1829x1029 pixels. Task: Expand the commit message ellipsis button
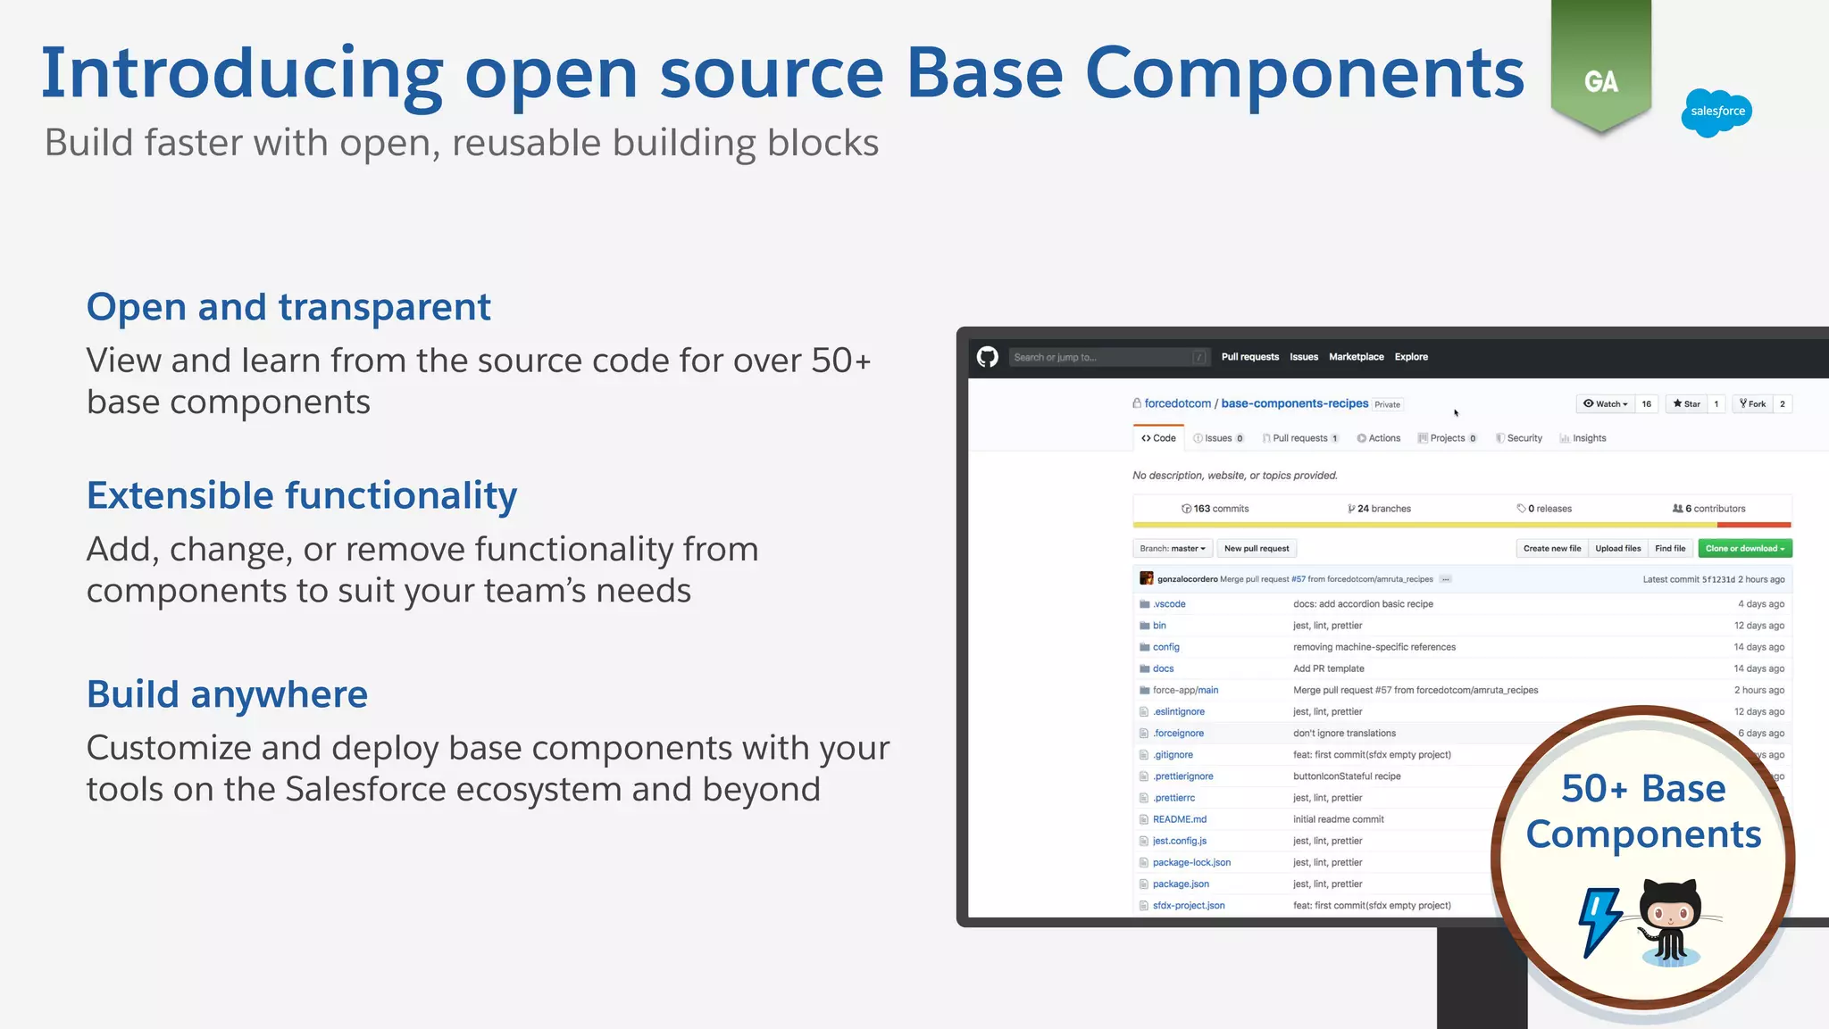1445,579
